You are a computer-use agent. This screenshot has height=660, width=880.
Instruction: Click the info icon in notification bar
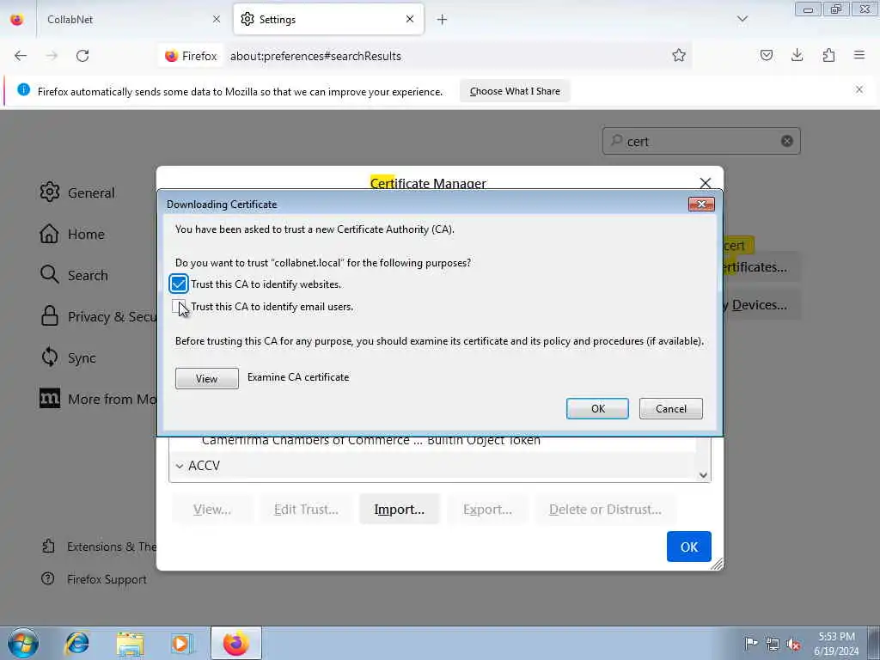(x=23, y=89)
